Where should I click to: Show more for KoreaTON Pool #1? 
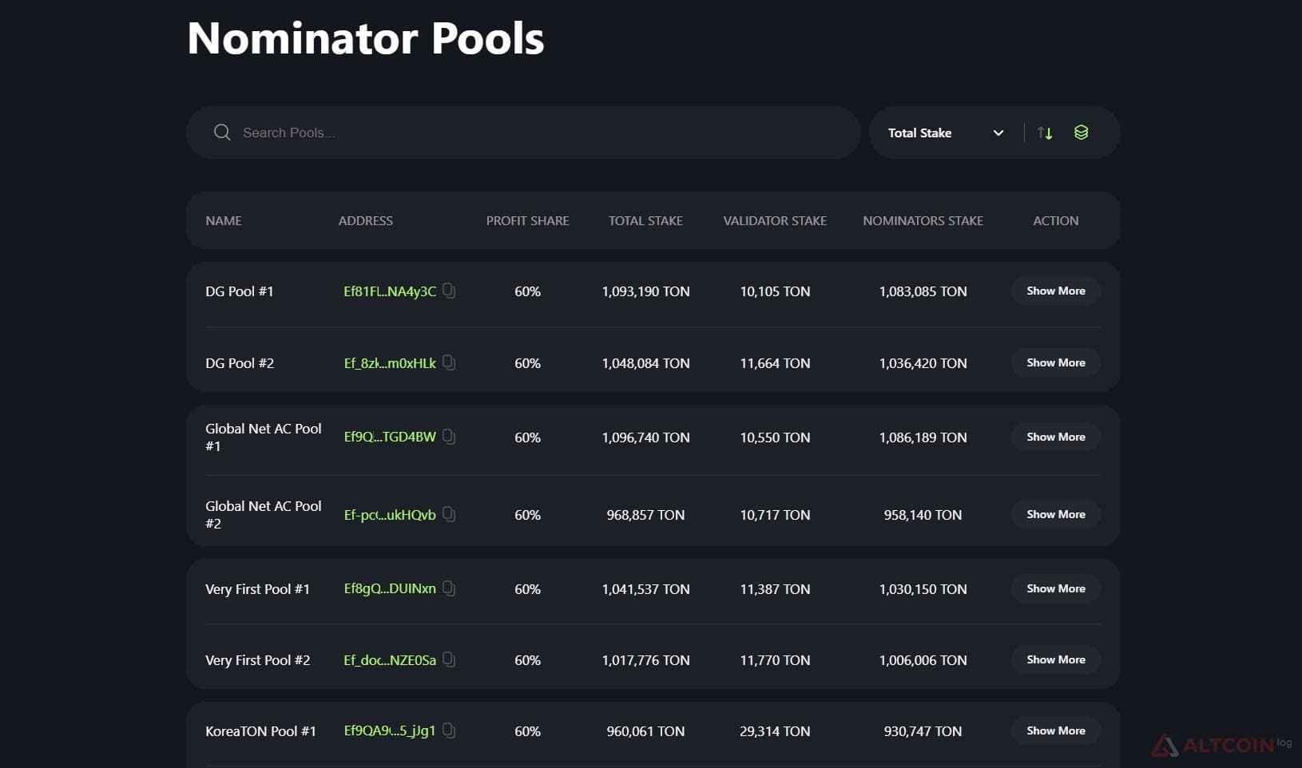(1056, 730)
